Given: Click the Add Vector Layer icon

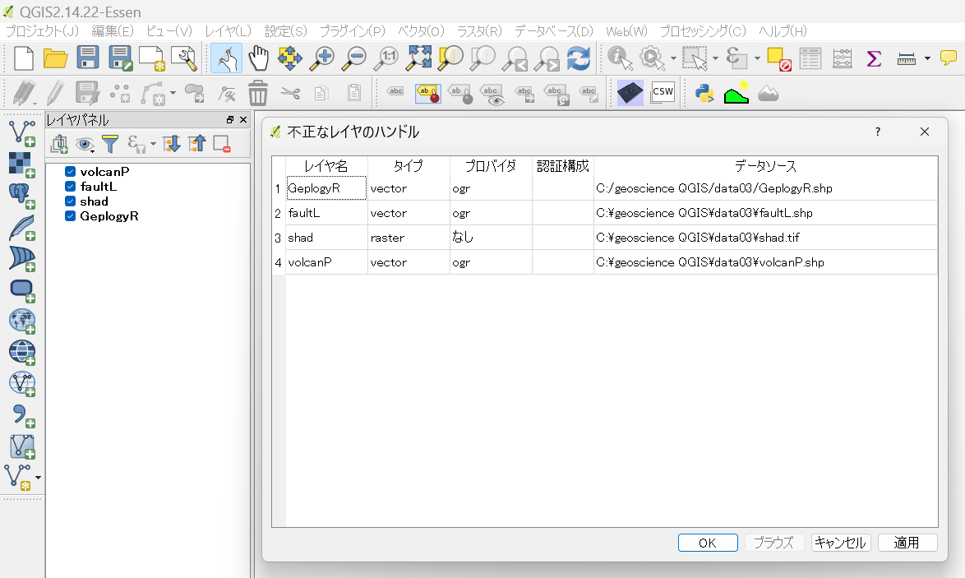Looking at the screenshot, I should coord(21,132).
